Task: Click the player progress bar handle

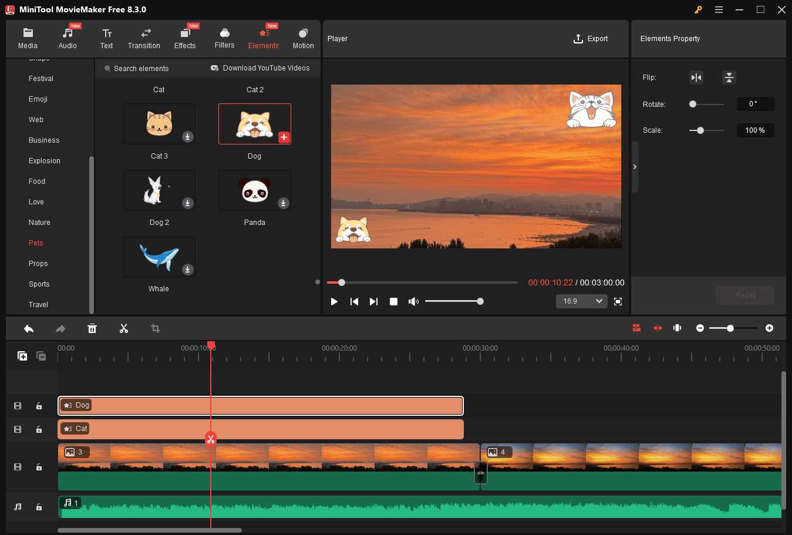Action: (x=342, y=282)
